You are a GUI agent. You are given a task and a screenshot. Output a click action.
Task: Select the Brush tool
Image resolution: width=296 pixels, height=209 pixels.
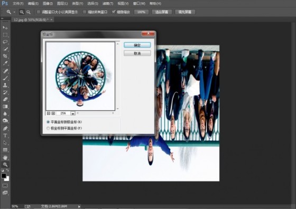tap(5, 78)
